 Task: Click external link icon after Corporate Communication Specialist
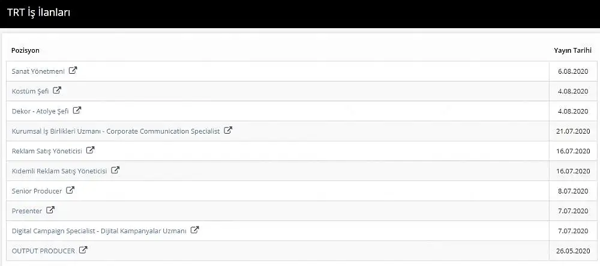(x=228, y=131)
